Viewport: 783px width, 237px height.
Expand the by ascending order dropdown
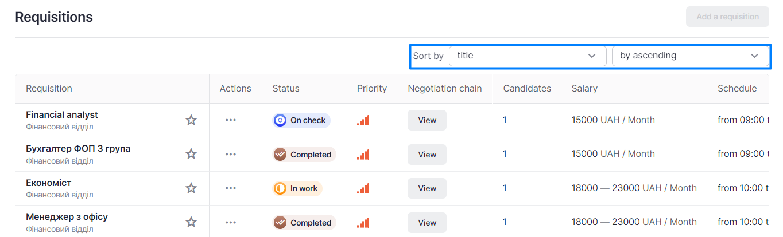point(689,56)
